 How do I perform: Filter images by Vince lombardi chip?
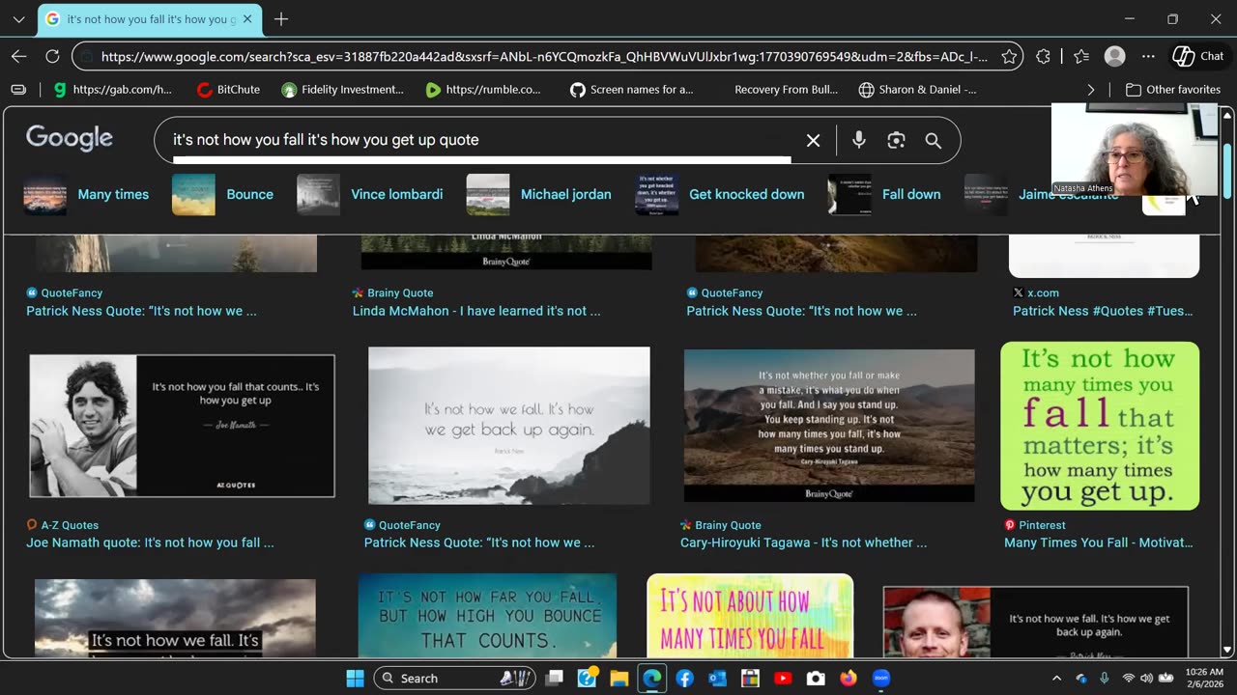pos(370,194)
